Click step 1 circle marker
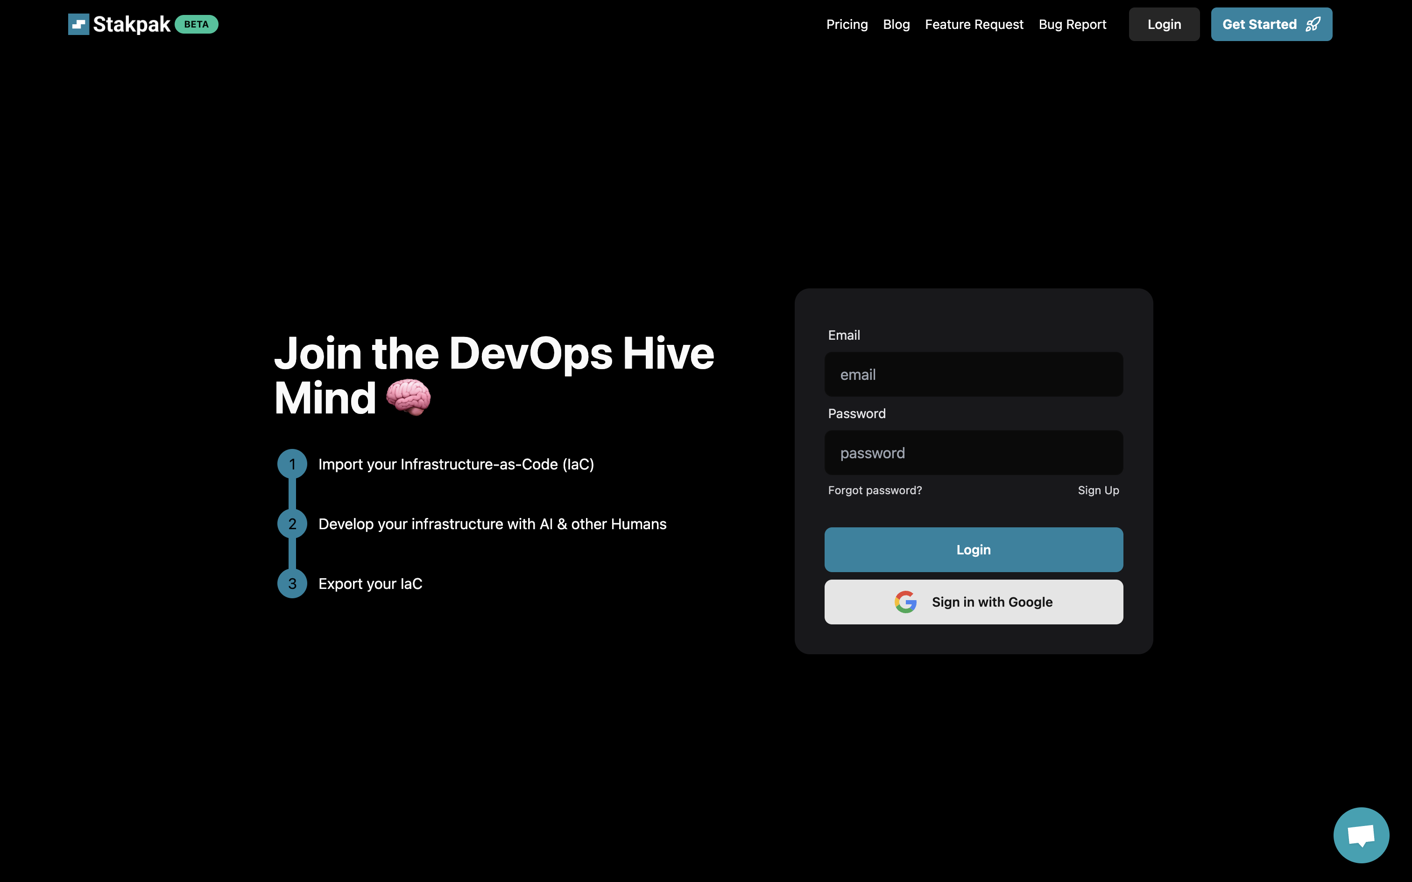The width and height of the screenshot is (1412, 882). coord(292,464)
